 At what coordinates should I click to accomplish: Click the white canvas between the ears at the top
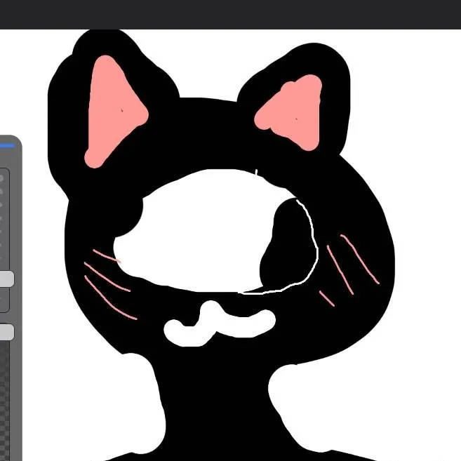tap(203, 63)
